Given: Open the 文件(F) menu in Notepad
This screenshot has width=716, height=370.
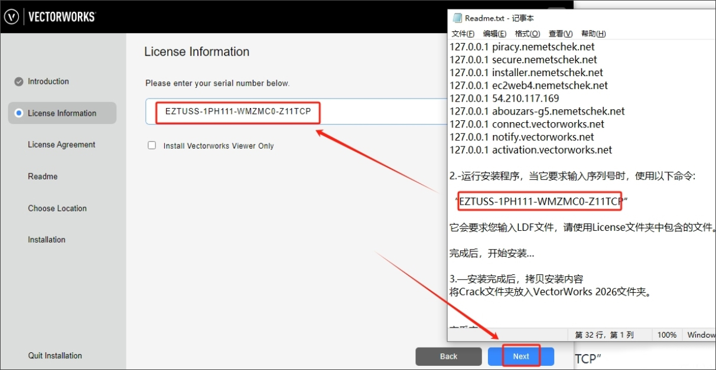Looking at the screenshot, I should point(463,34).
